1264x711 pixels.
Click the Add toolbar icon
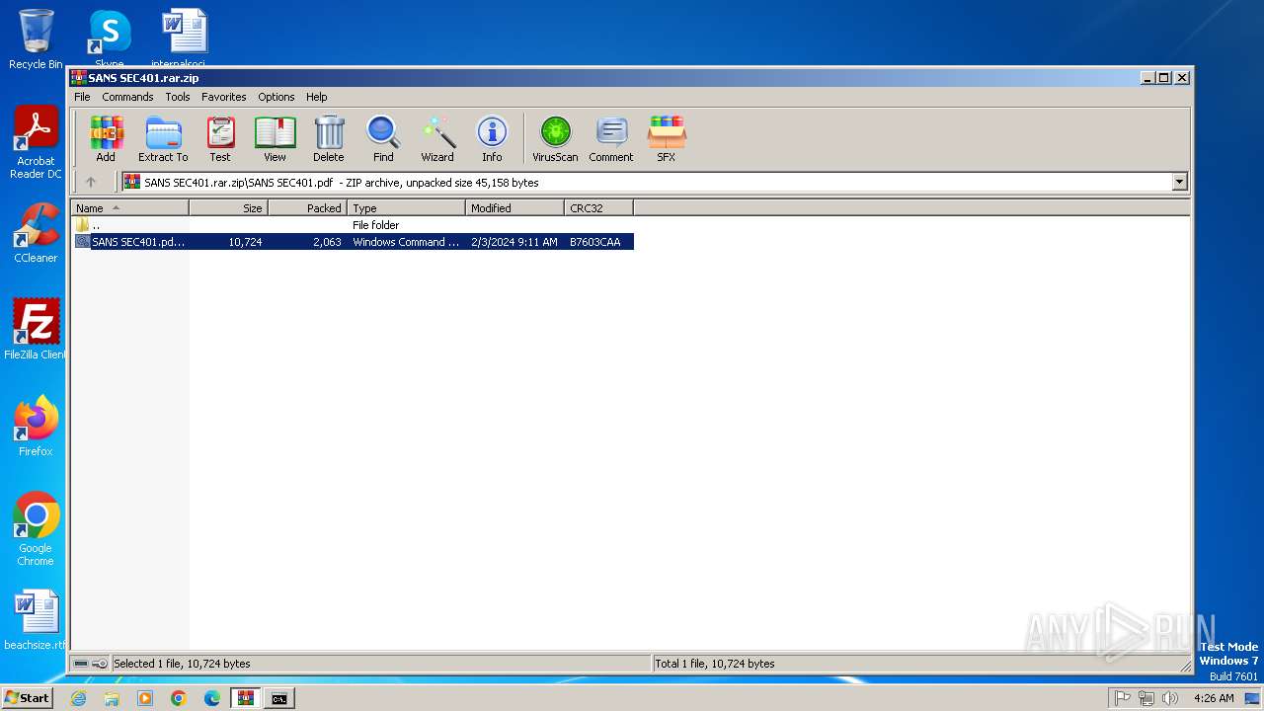(x=106, y=138)
